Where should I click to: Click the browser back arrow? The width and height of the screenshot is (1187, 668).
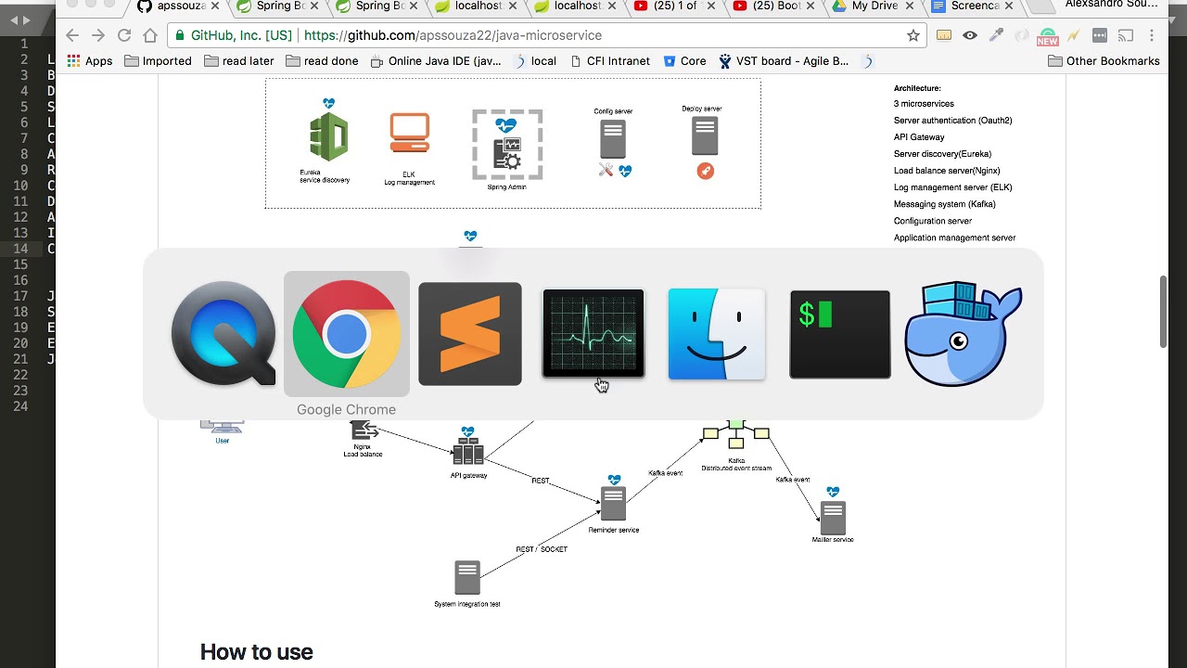click(x=72, y=35)
